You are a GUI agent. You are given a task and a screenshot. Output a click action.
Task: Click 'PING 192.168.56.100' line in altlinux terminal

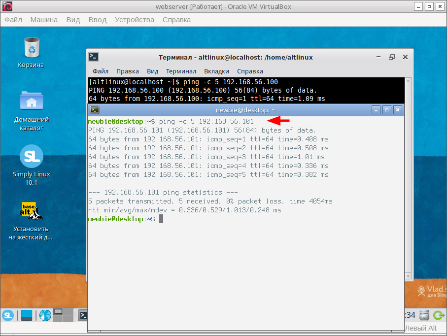203,90
